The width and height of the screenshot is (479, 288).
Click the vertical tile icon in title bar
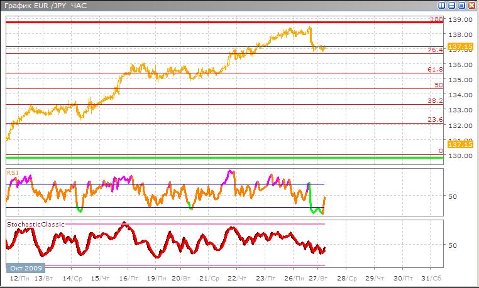pyautogui.click(x=442, y=5)
